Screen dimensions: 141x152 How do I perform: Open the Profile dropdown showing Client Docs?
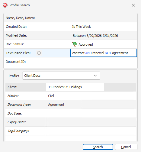pyautogui.click(x=61, y=76)
